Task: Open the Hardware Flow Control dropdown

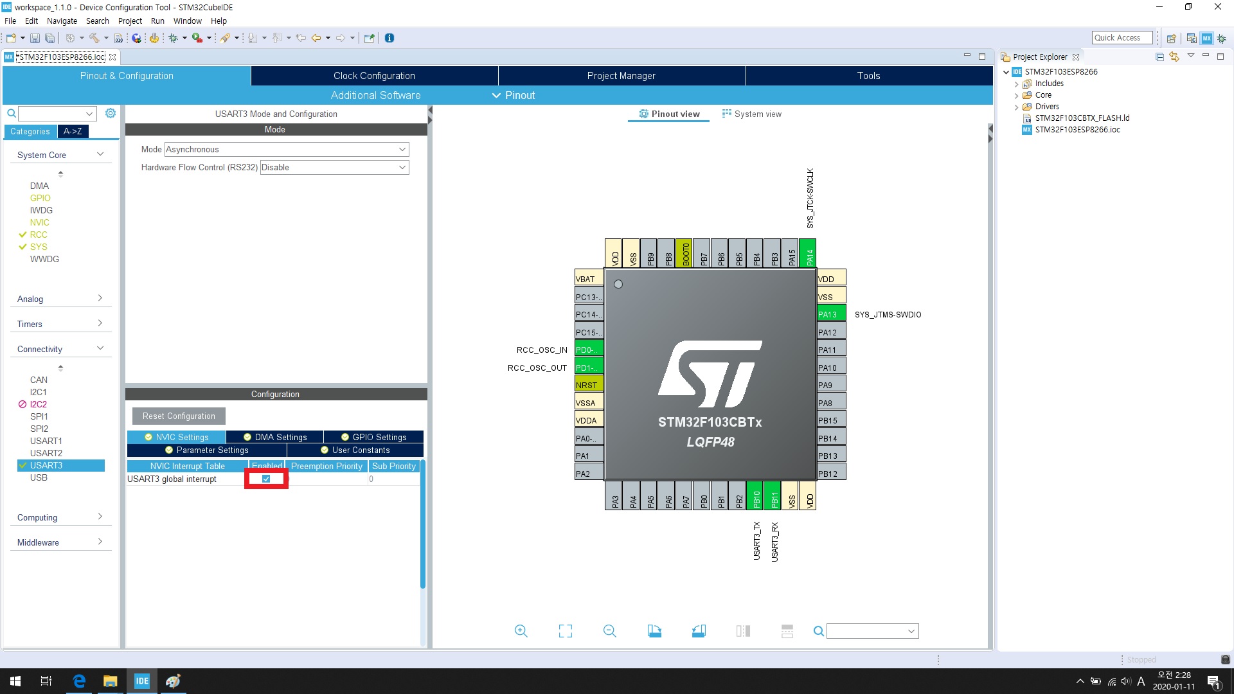Action: (x=334, y=167)
